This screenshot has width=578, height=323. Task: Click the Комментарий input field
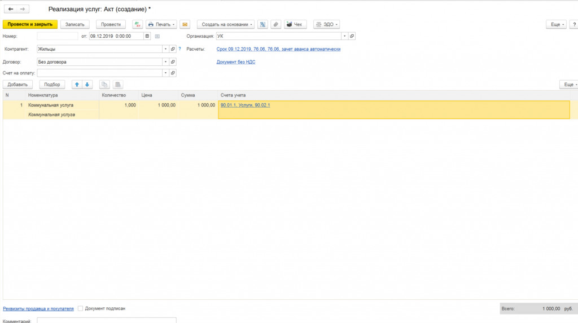pos(107,320)
